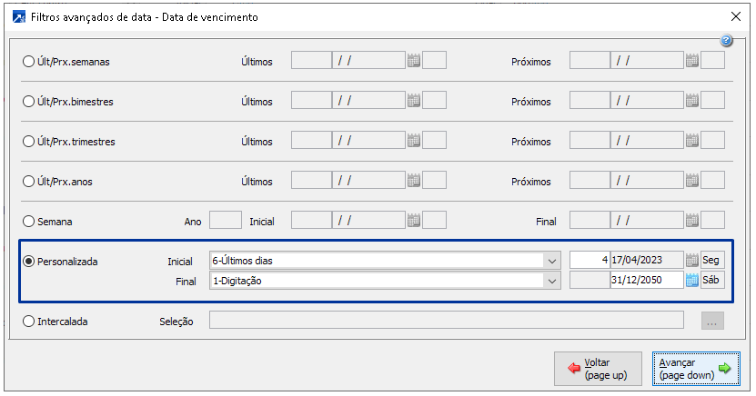
Task: Open calendar icon for Próximos bimestres date
Action: point(692,101)
